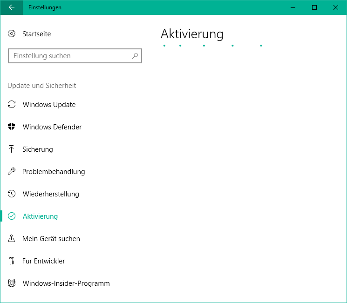Click the Mein Gerät suchen locator icon
This screenshot has height=303, width=347.
click(12, 238)
